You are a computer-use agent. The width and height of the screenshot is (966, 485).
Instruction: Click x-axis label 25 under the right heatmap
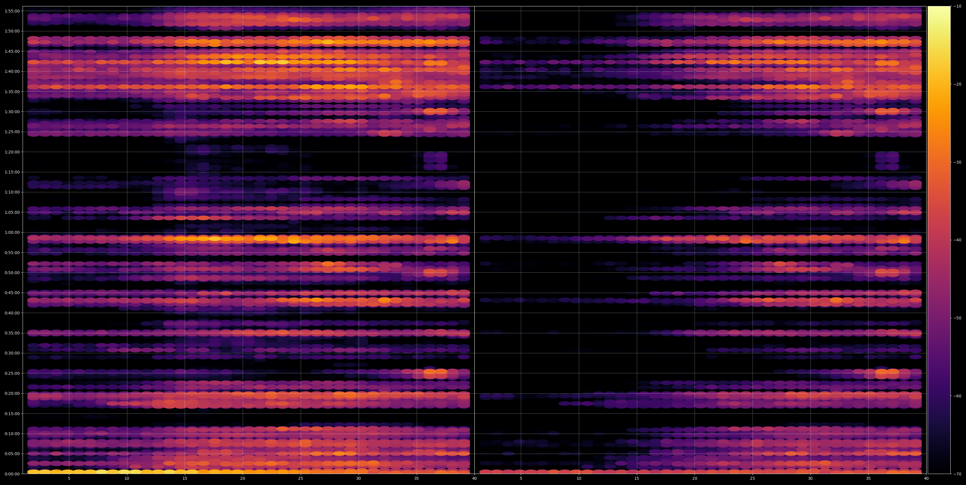tap(753, 479)
